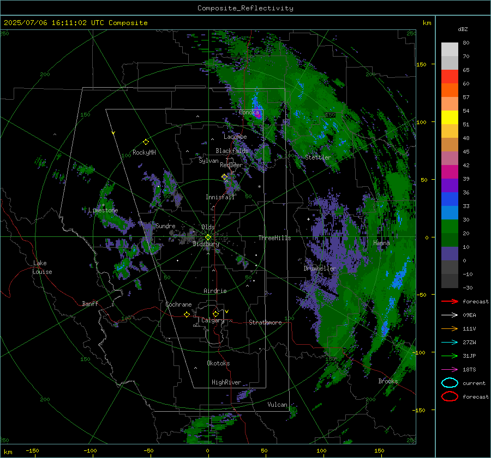491x458 pixels.
Task: Click the 18TS legend text
Action: [469, 370]
